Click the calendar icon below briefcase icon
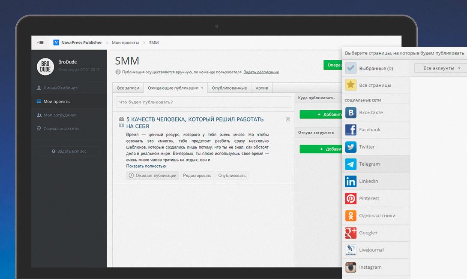The height and width of the screenshot is (279, 467). click(x=122, y=125)
